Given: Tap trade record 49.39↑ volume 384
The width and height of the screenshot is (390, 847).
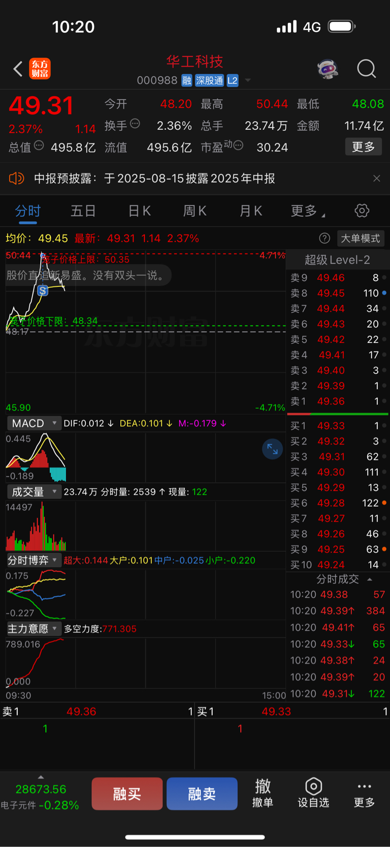Looking at the screenshot, I should point(337,611).
